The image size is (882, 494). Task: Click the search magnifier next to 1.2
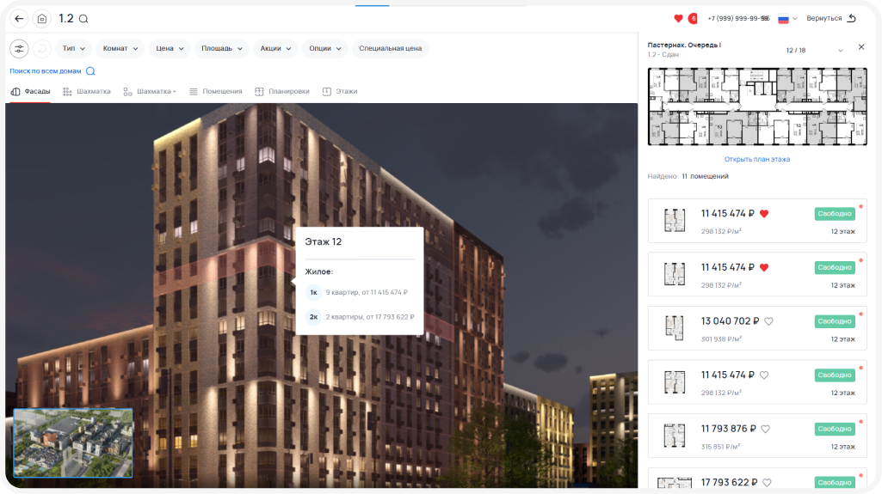(83, 19)
